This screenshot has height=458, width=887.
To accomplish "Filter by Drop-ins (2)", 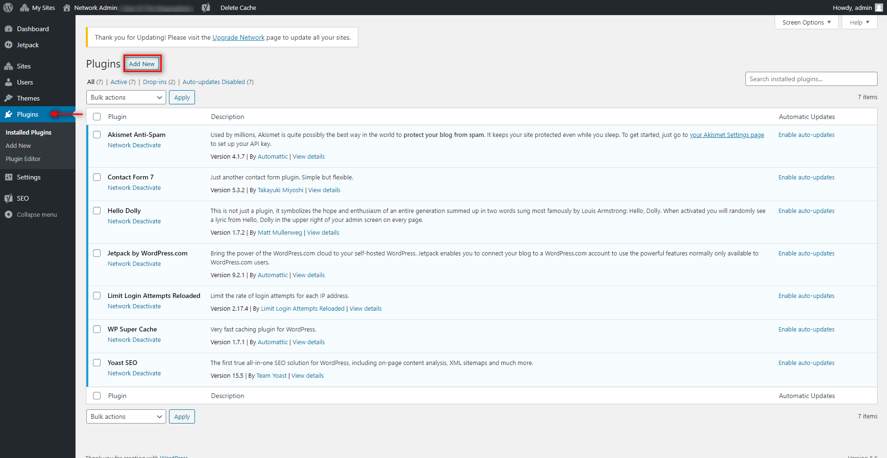I will click(159, 82).
